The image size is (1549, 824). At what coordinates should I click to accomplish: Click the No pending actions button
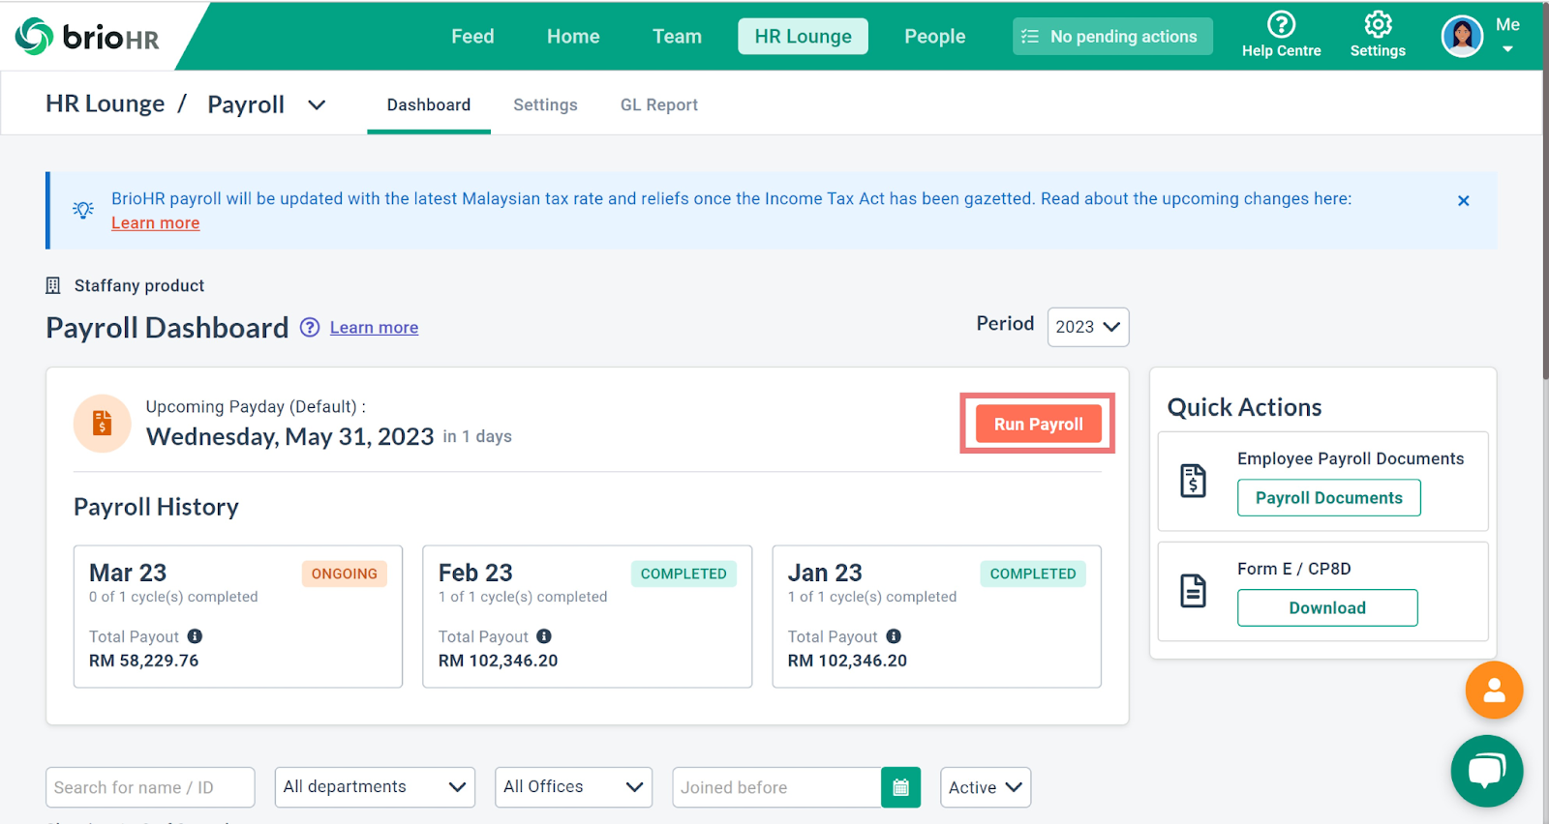click(1112, 37)
